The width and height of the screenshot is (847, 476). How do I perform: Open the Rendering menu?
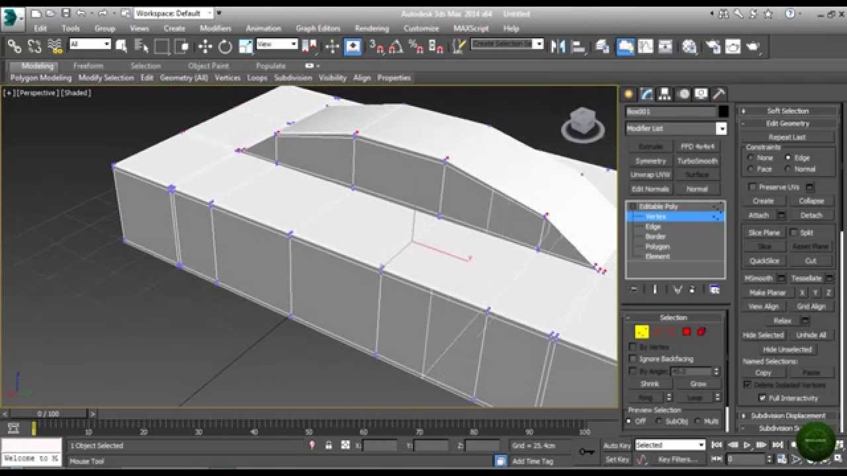pyautogui.click(x=372, y=28)
